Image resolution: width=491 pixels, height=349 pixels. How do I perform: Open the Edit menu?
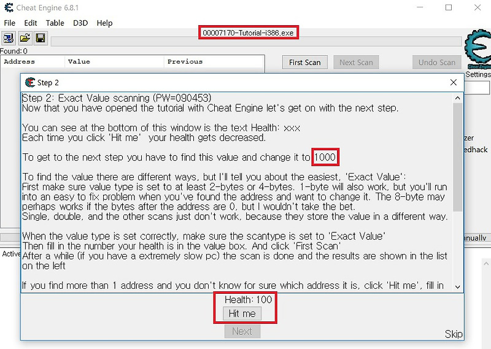click(x=30, y=23)
